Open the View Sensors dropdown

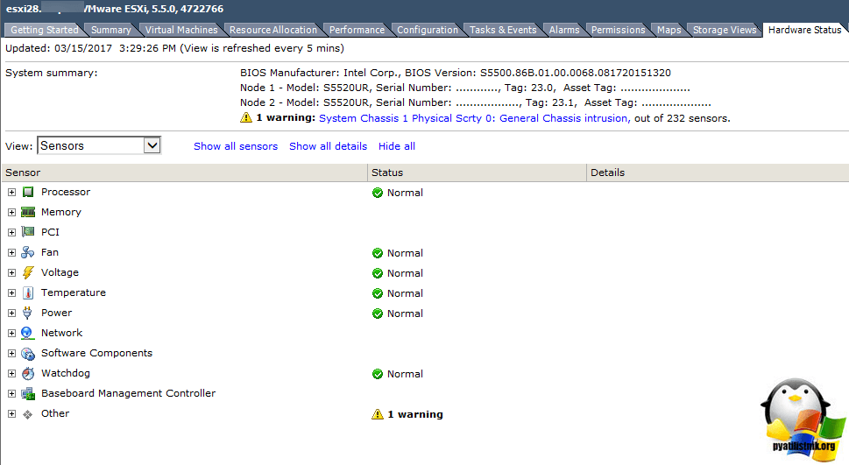tap(152, 145)
